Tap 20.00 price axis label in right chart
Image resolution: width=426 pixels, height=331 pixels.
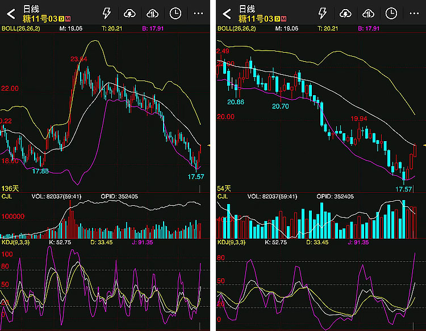tap(225, 117)
